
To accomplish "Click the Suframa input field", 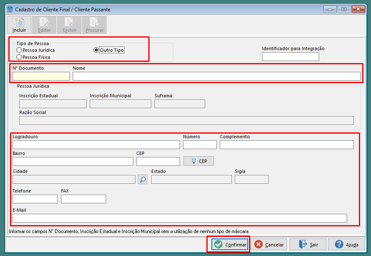I will click(x=180, y=104).
